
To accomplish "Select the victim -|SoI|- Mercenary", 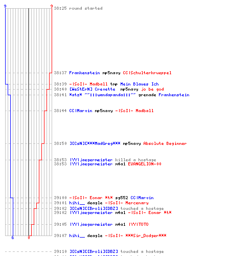I will 127,203.
